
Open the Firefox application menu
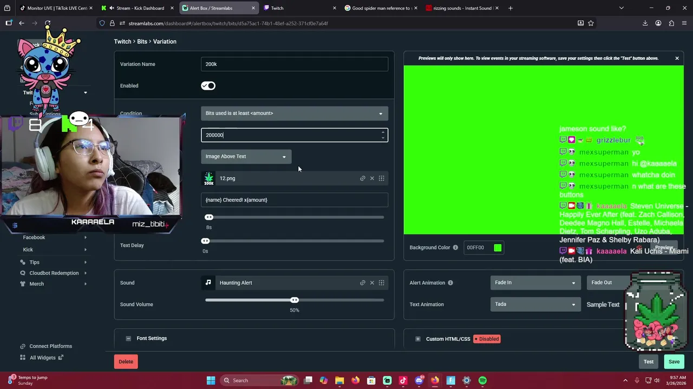click(685, 23)
